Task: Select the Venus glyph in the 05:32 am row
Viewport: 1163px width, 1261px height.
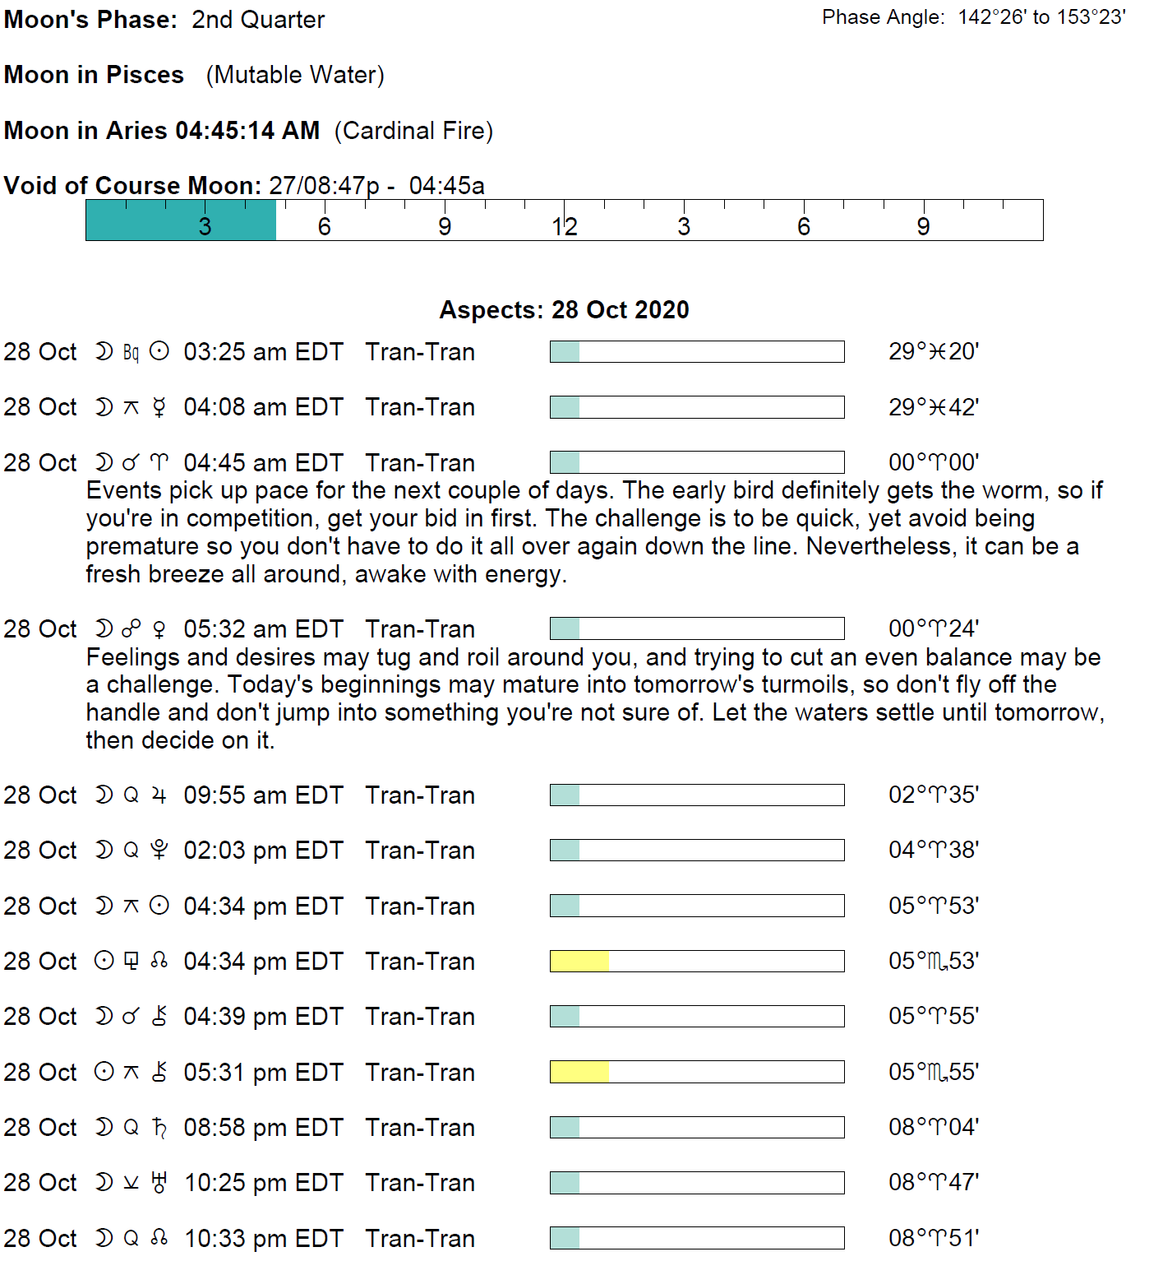Action: coord(159,629)
